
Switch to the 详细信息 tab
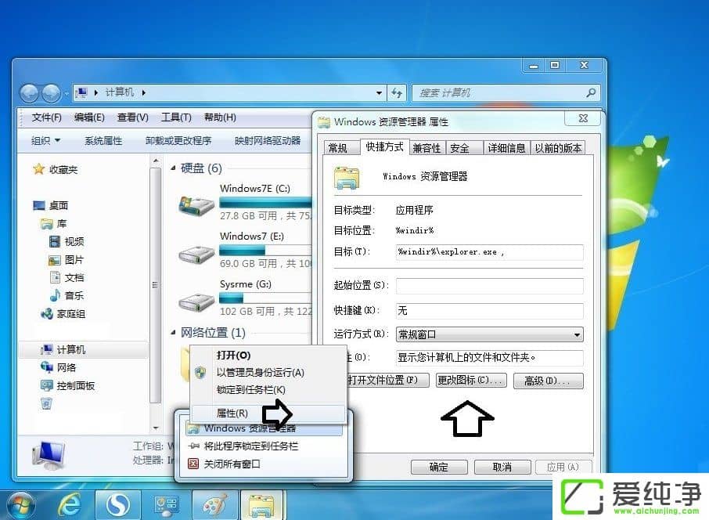tap(506, 148)
